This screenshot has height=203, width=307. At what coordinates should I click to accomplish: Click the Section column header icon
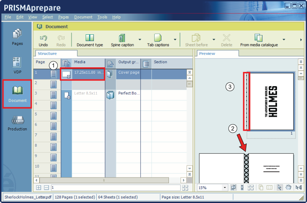146,64
